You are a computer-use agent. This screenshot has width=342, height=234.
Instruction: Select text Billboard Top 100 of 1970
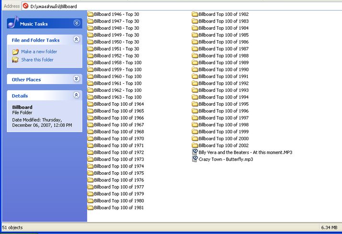point(119,139)
